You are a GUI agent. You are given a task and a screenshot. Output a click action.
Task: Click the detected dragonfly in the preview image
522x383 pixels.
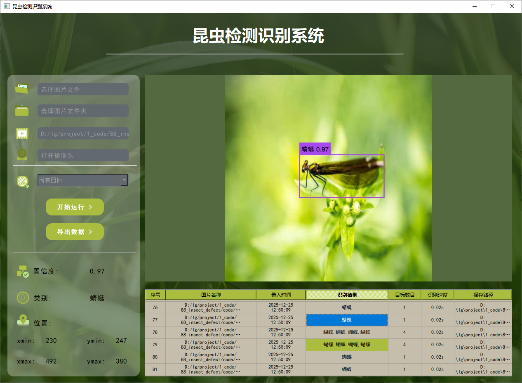tap(342, 176)
